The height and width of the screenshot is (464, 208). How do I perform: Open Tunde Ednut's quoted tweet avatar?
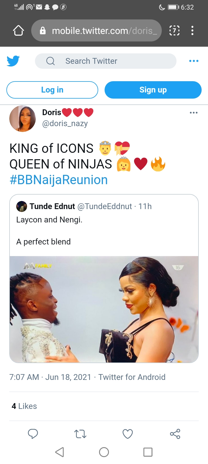click(x=22, y=206)
